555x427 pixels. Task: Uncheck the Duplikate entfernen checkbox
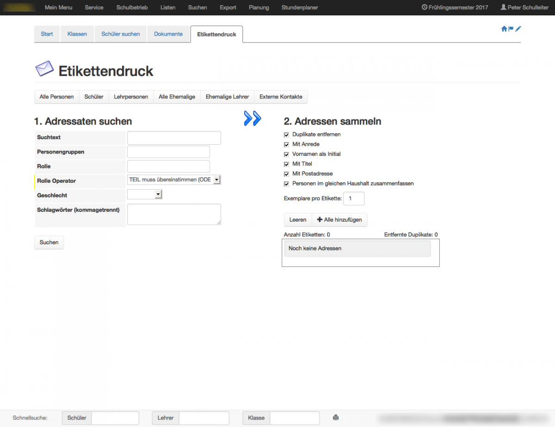pyautogui.click(x=286, y=135)
